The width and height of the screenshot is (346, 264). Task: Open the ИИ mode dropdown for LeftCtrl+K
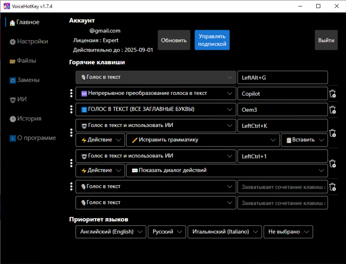[156, 125]
